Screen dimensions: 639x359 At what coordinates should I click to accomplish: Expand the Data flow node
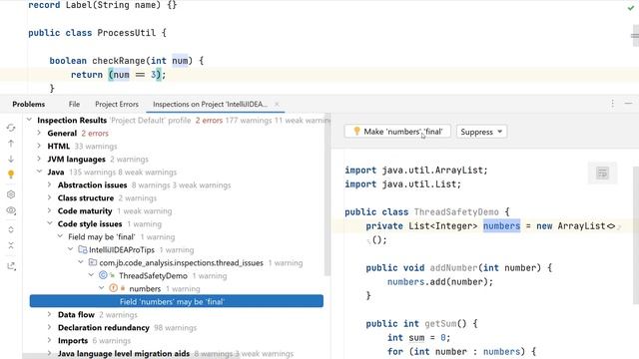tap(49, 314)
